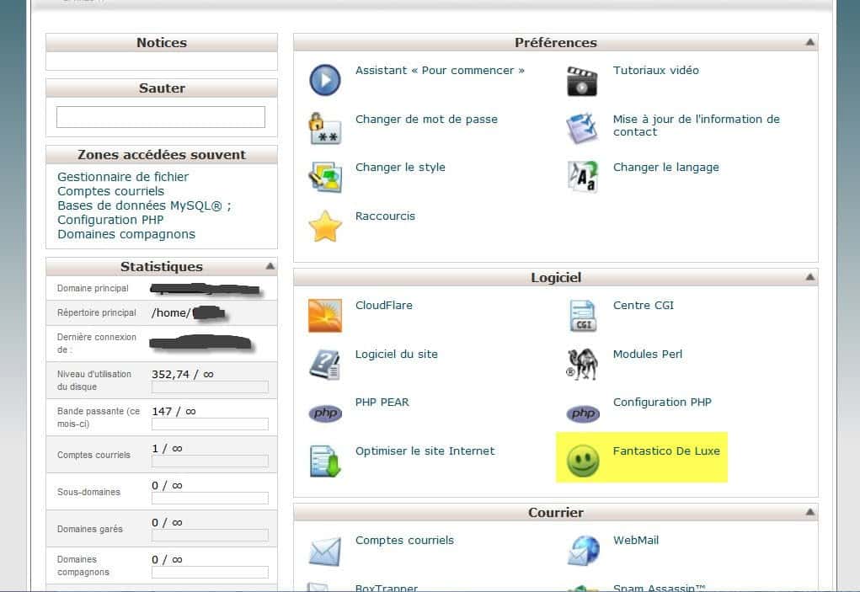This screenshot has width=860, height=592.
Task: Open the Raccourcis text link
Action: [385, 216]
